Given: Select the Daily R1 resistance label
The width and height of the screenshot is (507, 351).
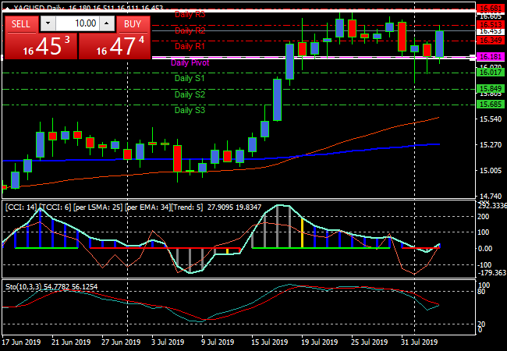Looking at the screenshot, I should (x=190, y=47).
